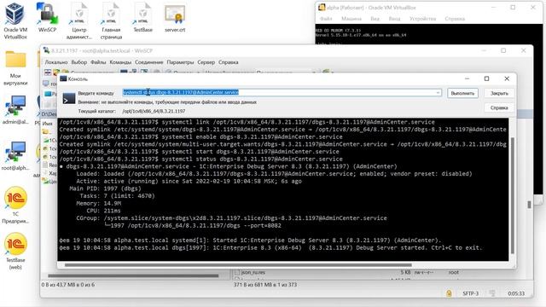Click the 'Memory: 14.9M' console output line
The width and height of the screenshot is (546, 307).
tap(99, 203)
